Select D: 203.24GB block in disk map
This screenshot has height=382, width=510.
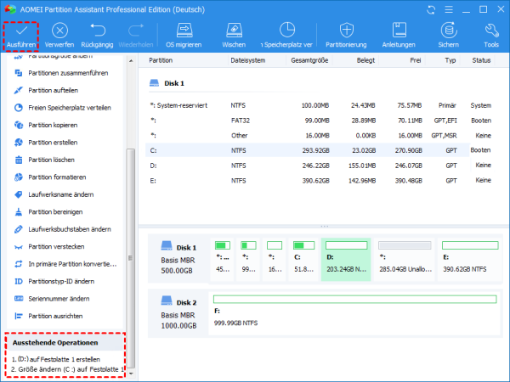346,259
